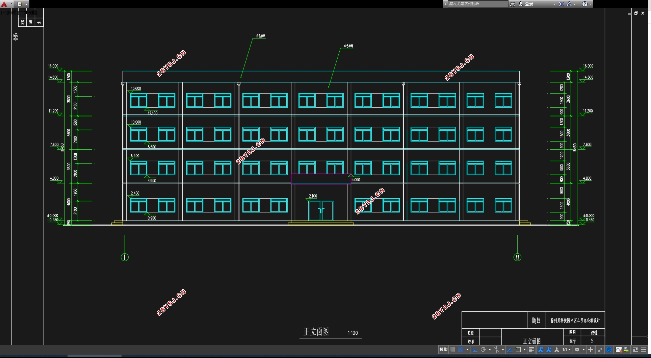Open the 1:1 annotation scale dropdown
The image size is (651, 358).
[566, 350]
